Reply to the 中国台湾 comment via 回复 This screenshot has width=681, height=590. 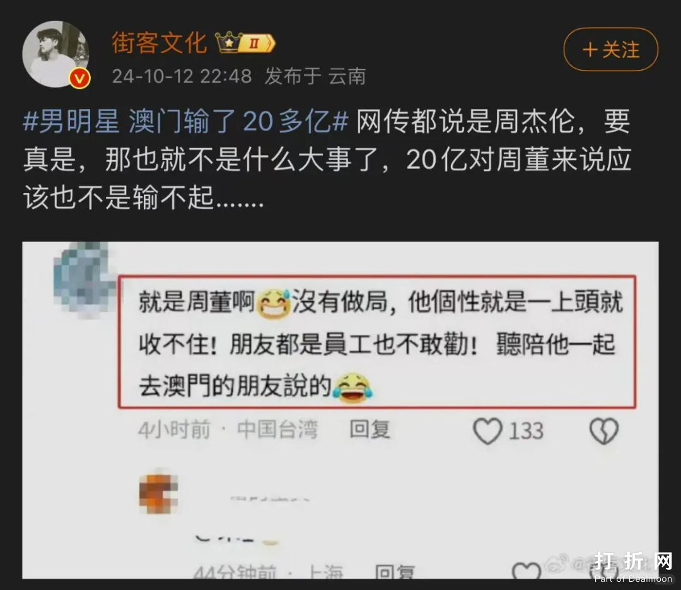click(370, 429)
